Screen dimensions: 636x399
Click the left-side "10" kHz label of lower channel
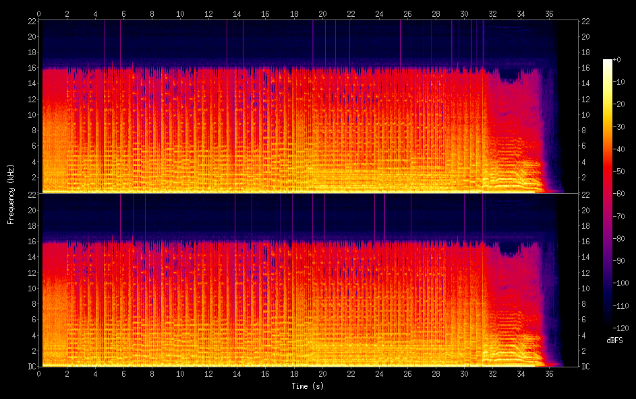tap(32, 288)
